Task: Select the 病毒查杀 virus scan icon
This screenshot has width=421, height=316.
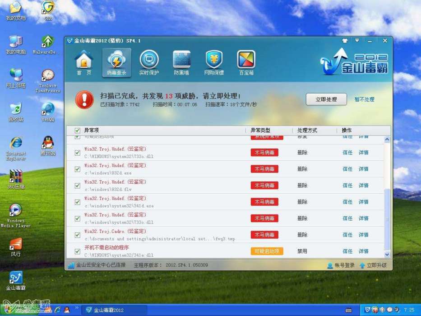Action: click(116, 63)
